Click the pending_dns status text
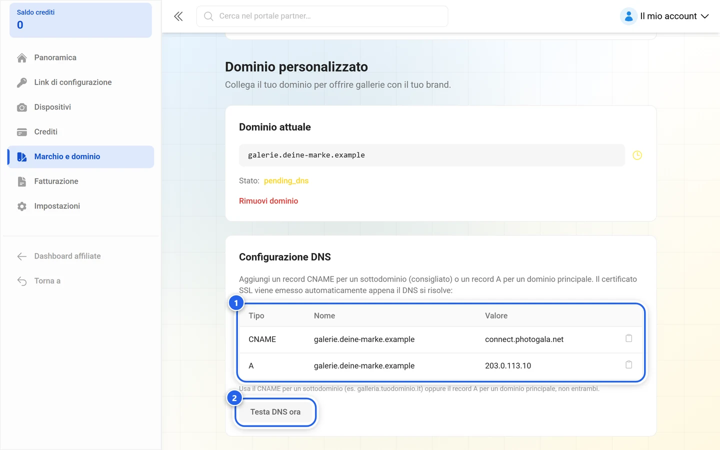 point(286,181)
